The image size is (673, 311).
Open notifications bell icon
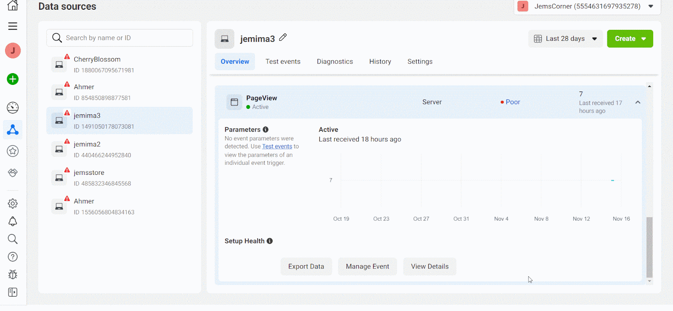(x=13, y=221)
